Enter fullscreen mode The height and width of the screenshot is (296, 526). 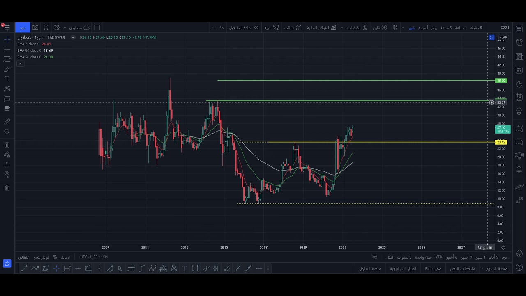click(x=46, y=28)
